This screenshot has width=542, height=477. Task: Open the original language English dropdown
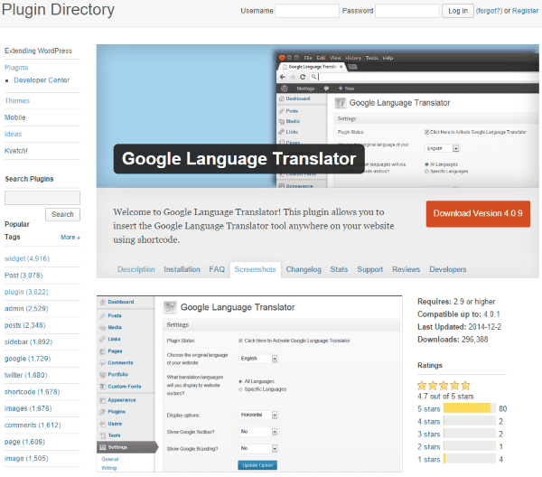[257, 358]
